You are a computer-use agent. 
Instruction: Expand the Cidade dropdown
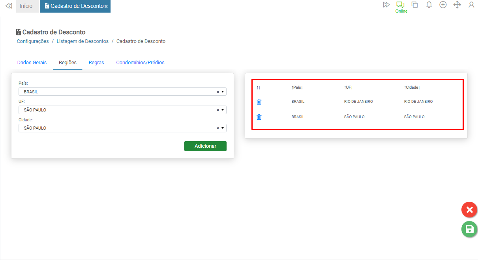point(223,128)
